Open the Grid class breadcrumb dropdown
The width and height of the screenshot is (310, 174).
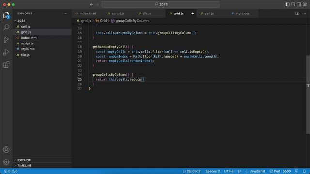tap(103, 21)
